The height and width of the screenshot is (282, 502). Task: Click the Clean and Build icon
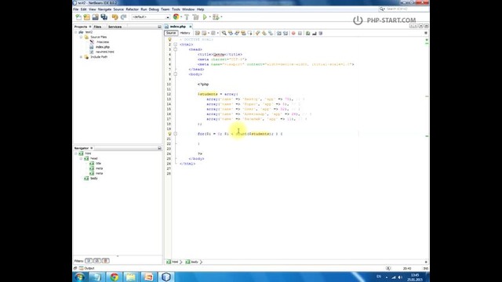pyautogui.click(x=195, y=17)
